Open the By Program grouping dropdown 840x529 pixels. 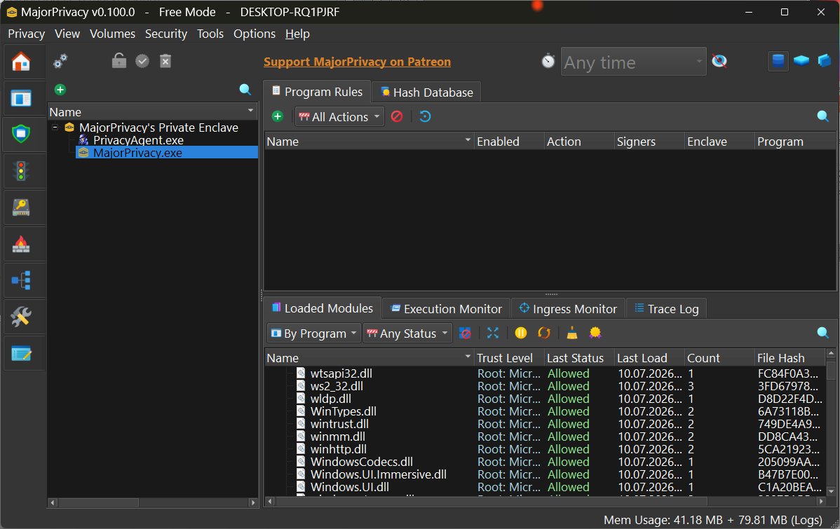click(313, 333)
